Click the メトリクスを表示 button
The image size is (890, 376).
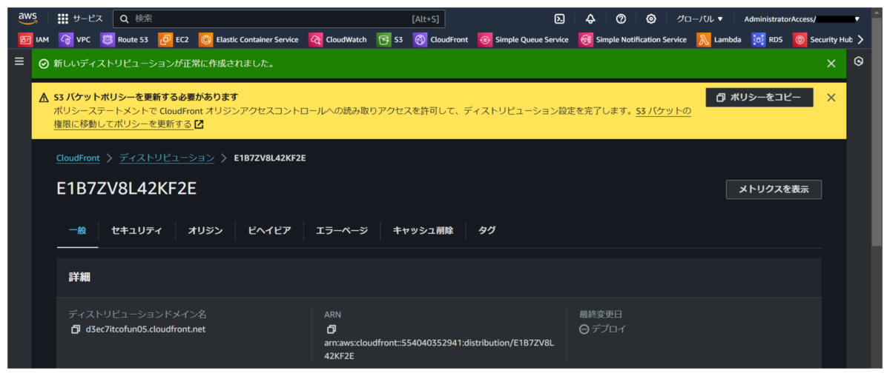tap(774, 189)
